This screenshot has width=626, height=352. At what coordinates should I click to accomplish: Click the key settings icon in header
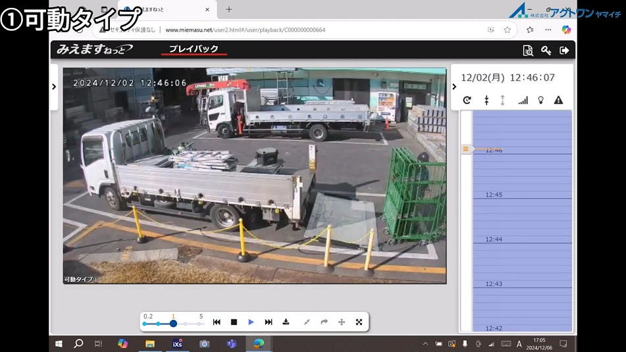pyautogui.click(x=546, y=50)
